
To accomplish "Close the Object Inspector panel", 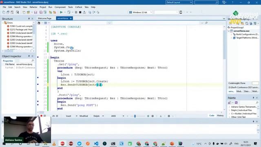I will pyautogui.click(x=33, y=56).
